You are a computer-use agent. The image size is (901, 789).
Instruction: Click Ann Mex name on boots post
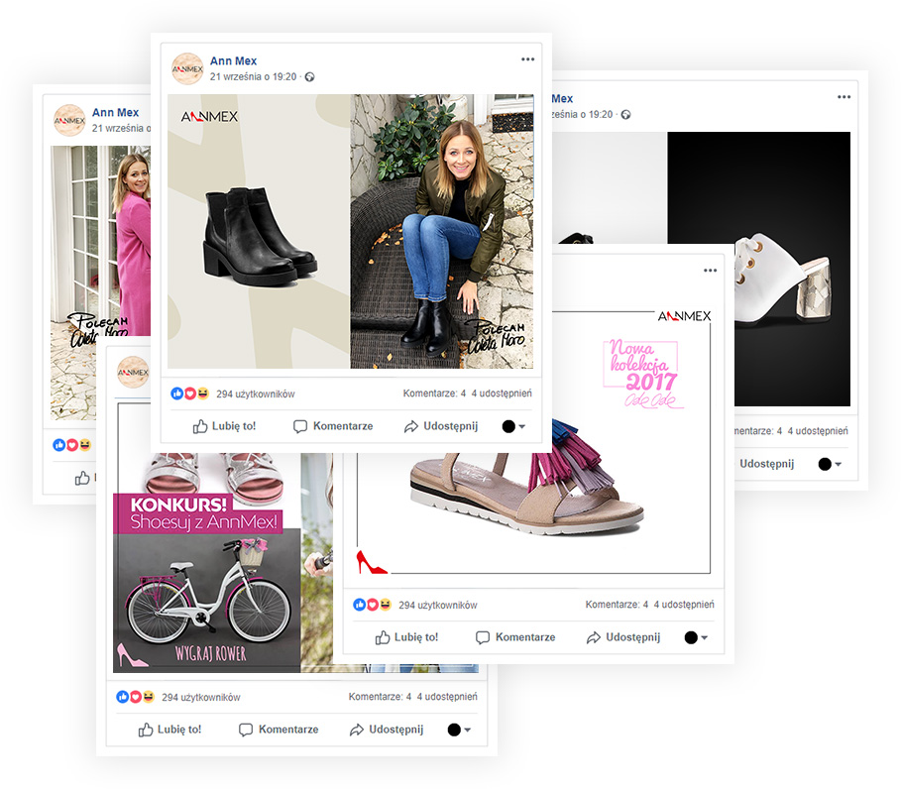233,60
